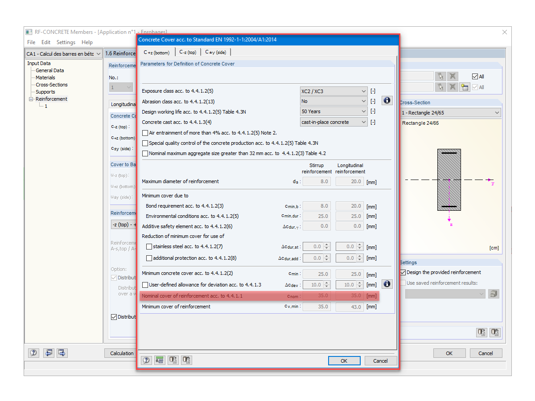
Task: Click previous arrow icon in main window footer
Action: tap(49, 353)
